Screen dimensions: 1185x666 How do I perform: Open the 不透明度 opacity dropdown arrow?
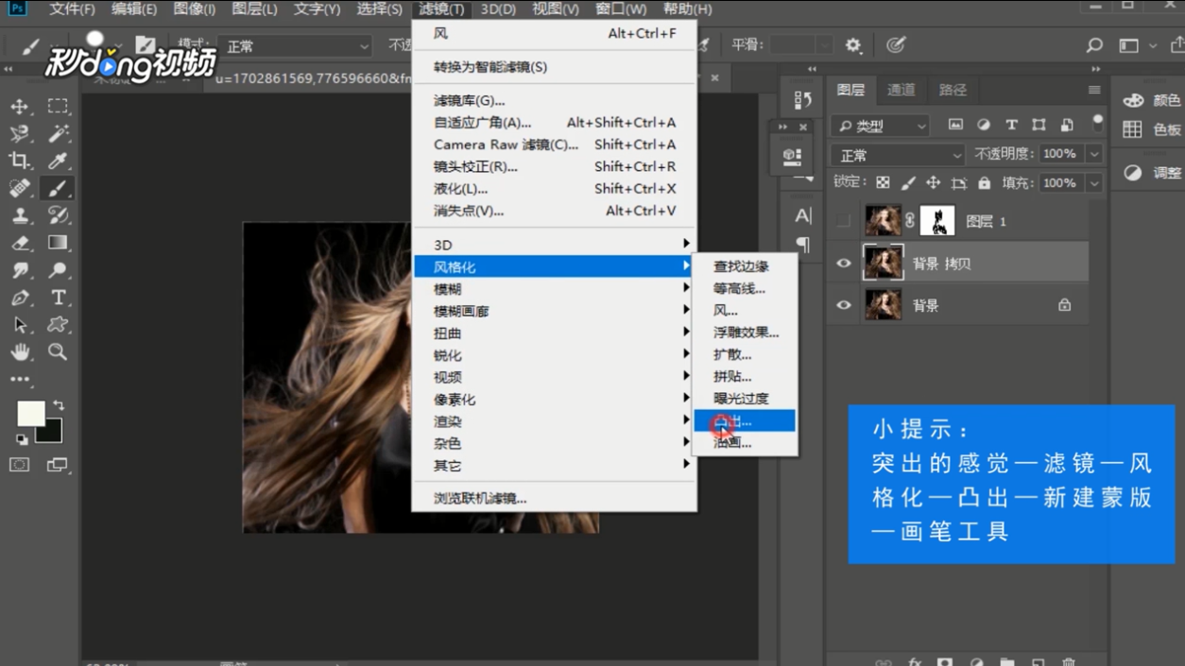click(1094, 154)
